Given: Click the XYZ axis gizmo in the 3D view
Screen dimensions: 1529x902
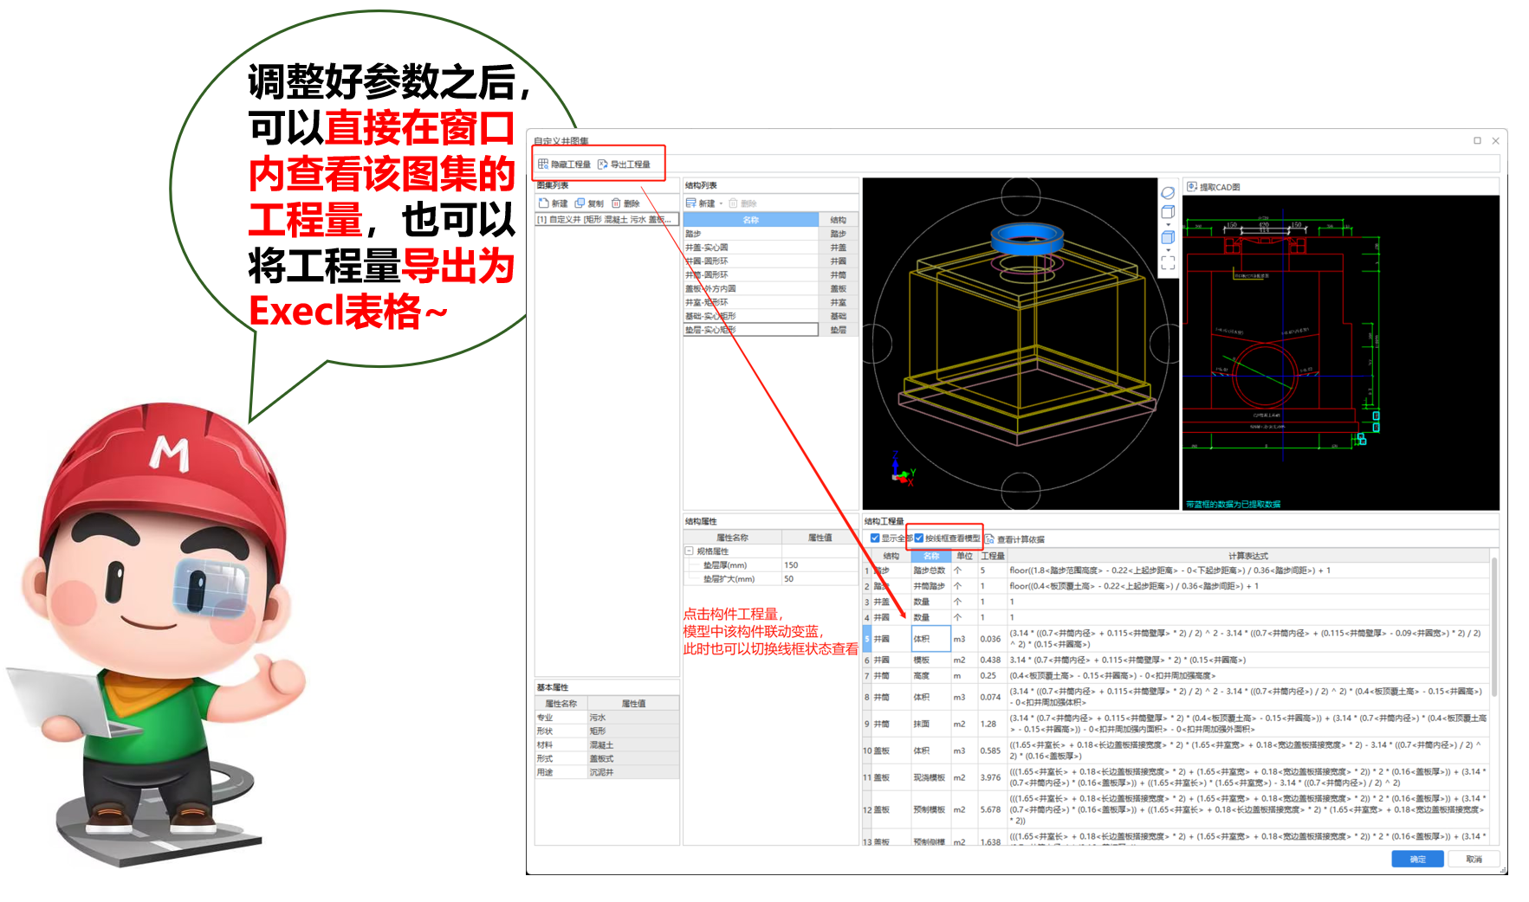Looking at the screenshot, I should (x=902, y=469).
